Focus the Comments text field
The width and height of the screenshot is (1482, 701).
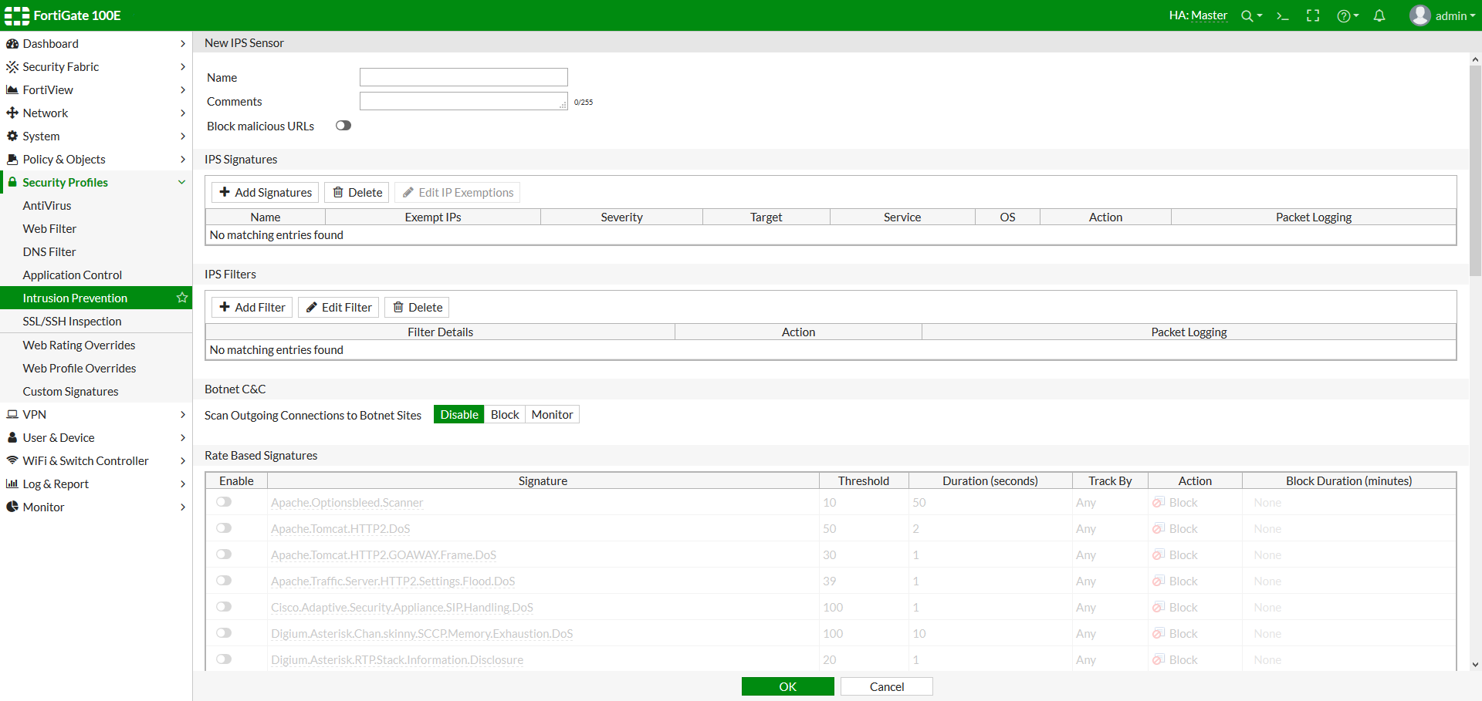pos(464,101)
